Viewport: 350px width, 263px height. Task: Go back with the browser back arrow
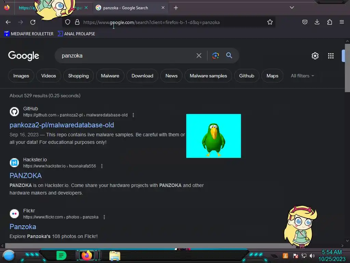[x=8, y=22]
